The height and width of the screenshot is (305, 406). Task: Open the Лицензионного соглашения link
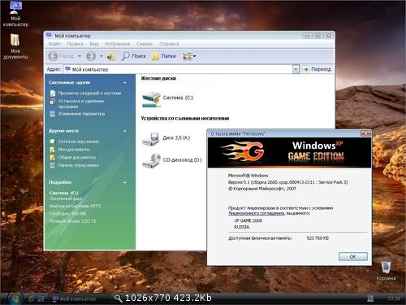tap(256, 213)
